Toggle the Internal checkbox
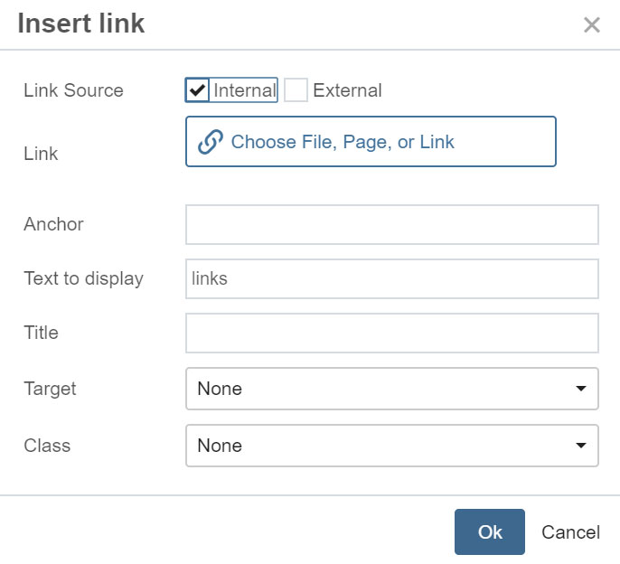Screen dimensions: 620x564 click(197, 90)
